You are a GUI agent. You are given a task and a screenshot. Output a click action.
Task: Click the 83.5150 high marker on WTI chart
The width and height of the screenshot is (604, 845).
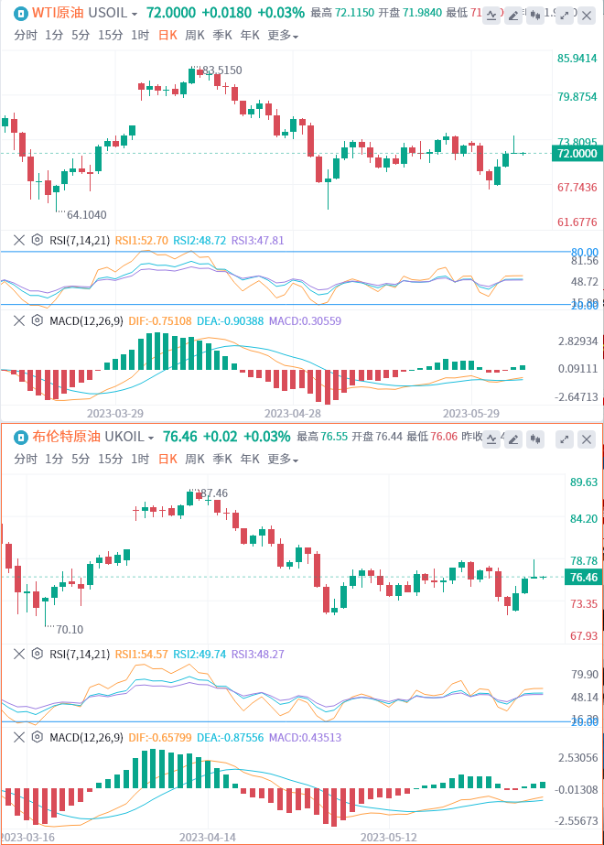tap(222, 70)
